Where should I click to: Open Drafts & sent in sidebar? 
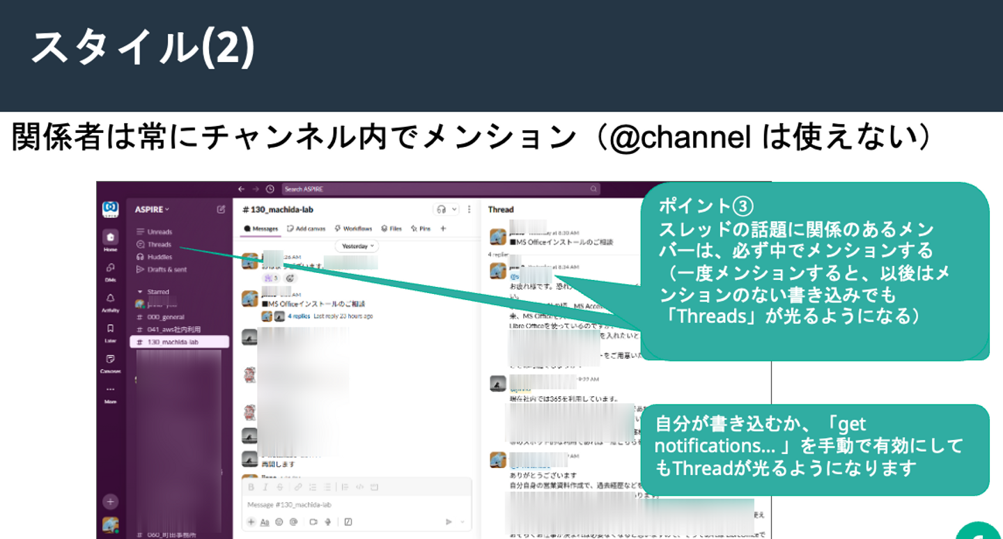[x=162, y=269]
